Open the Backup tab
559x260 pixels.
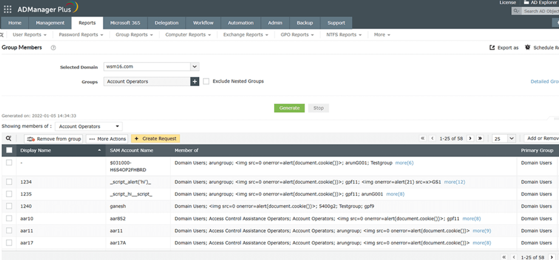pos(305,23)
